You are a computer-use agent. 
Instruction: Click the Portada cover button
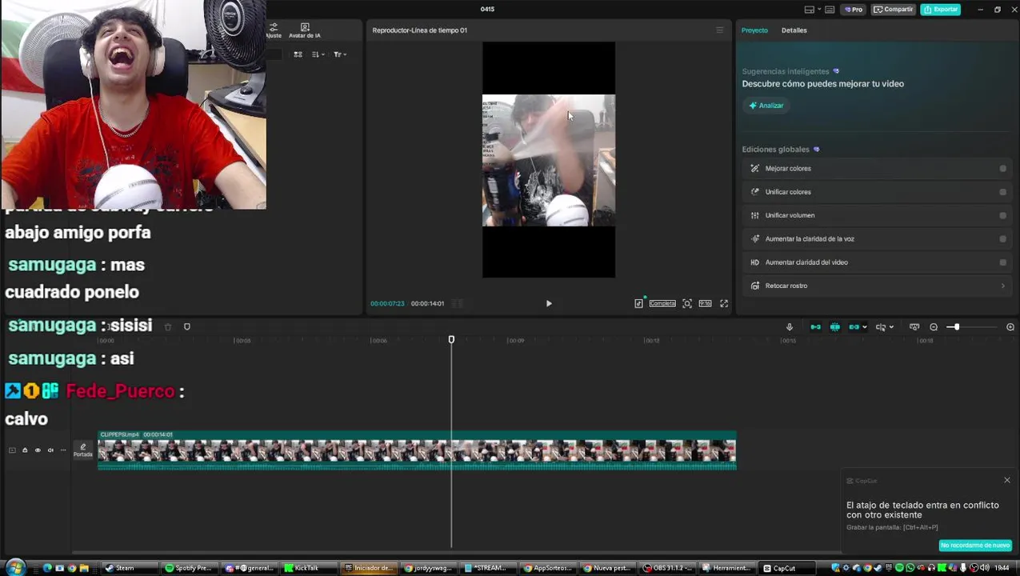click(x=83, y=450)
